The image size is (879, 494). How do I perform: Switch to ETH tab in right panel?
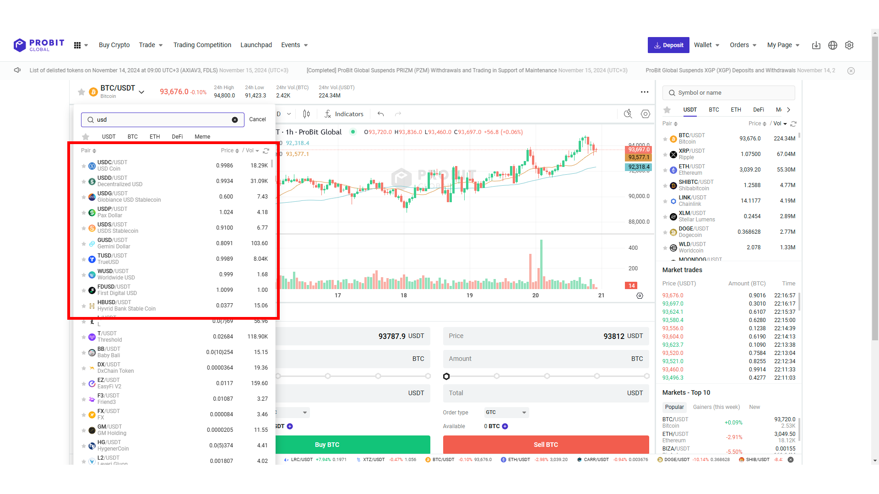pyautogui.click(x=736, y=110)
